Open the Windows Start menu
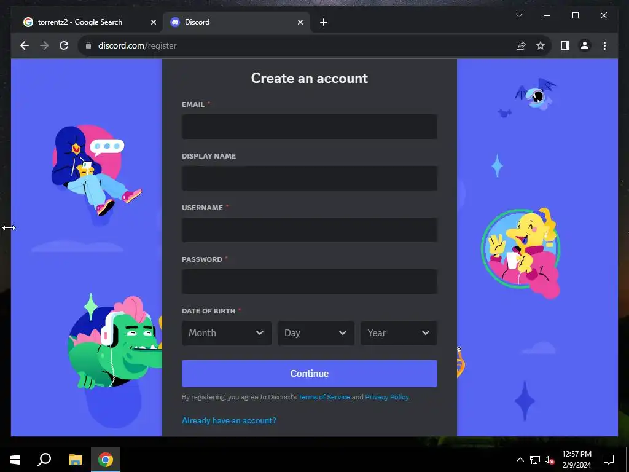 coord(15,460)
